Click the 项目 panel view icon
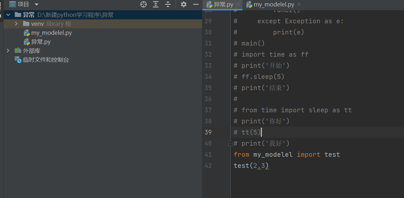404x198 pixels. pos(12,4)
